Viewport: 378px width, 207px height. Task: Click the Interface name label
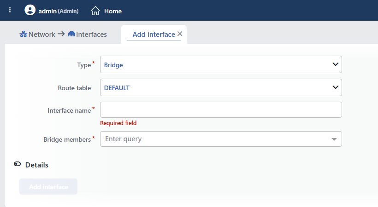(x=69, y=110)
